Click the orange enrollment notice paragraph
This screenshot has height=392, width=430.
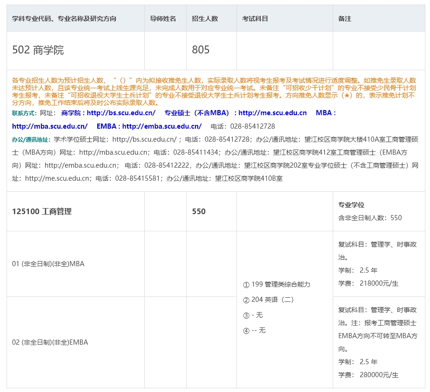214,91
